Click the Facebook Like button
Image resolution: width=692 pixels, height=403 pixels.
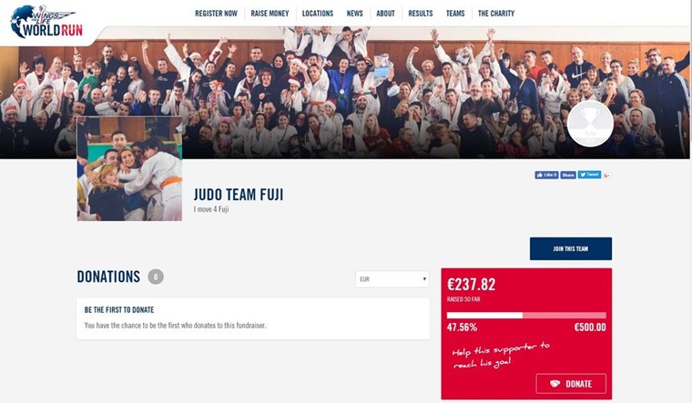click(x=546, y=175)
